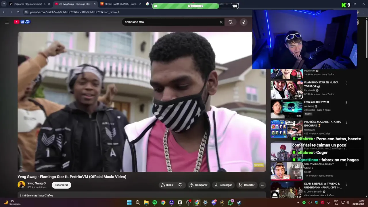Open the Entré a la DEEP WEB video title
This screenshot has width=368, height=207.
coord(317,102)
